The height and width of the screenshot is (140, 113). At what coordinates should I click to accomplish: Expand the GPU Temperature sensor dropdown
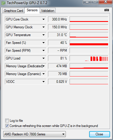pyautogui.click(x=44, y=35)
